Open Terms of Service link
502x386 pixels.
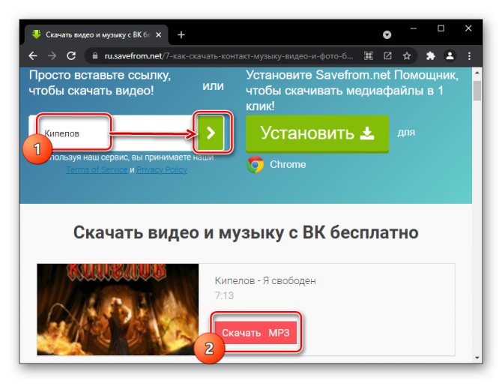pos(97,169)
